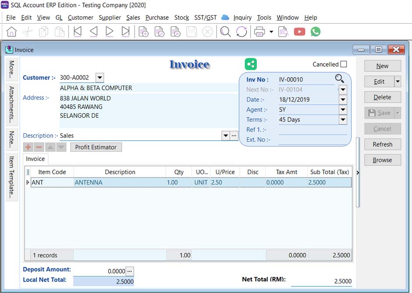This screenshot has width=412, height=293.
Task: Click the Browse button
Action: click(382, 160)
